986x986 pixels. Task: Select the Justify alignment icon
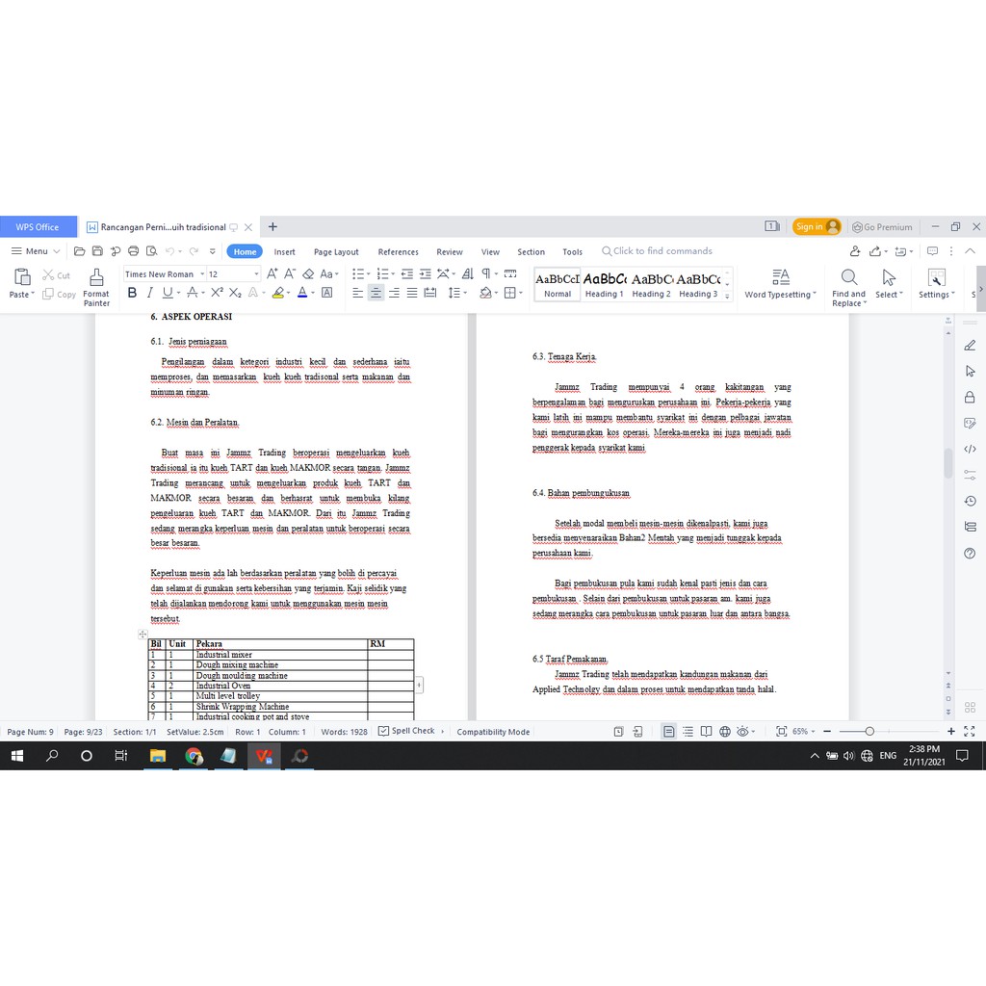pyautogui.click(x=412, y=293)
